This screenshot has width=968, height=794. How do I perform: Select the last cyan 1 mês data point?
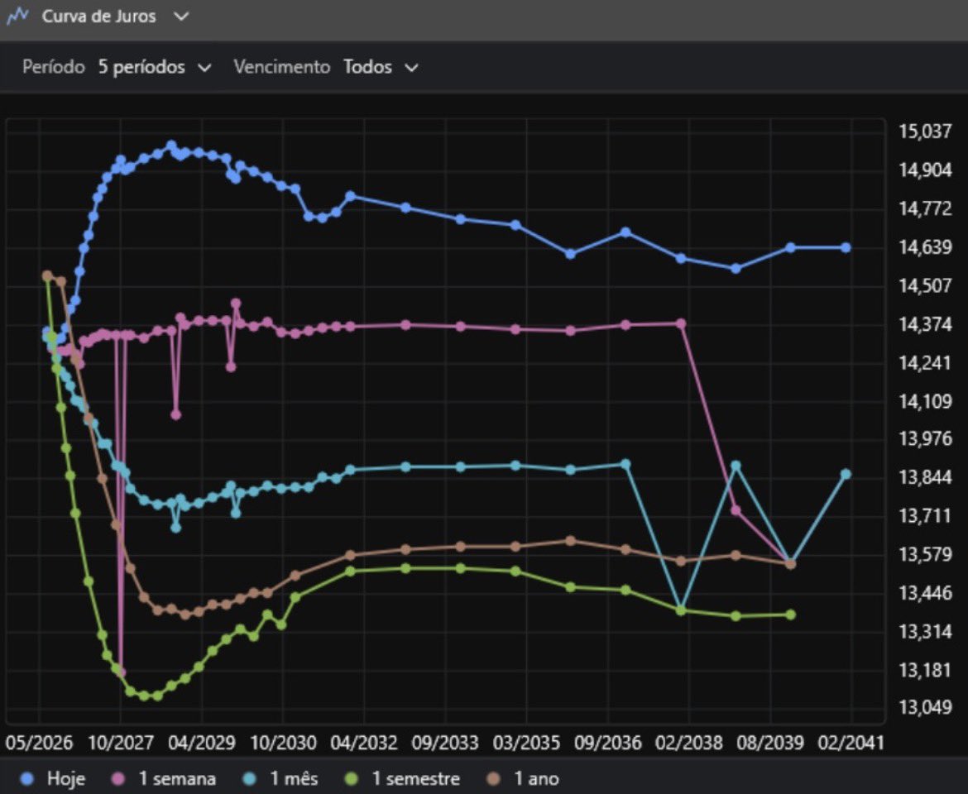click(x=846, y=474)
